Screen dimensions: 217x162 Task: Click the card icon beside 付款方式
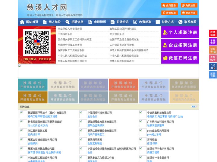tap(158, 22)
